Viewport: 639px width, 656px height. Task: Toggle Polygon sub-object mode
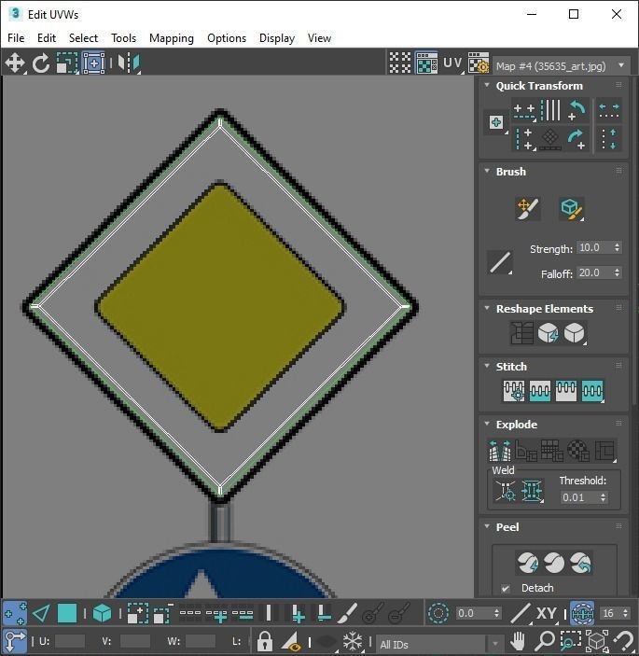pos(67,614)
